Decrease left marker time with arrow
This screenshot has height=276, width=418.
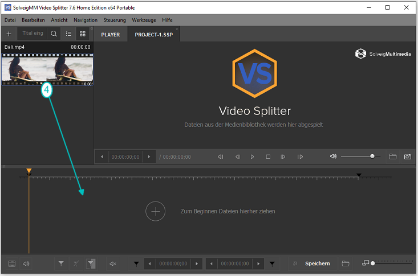[149, 263]
